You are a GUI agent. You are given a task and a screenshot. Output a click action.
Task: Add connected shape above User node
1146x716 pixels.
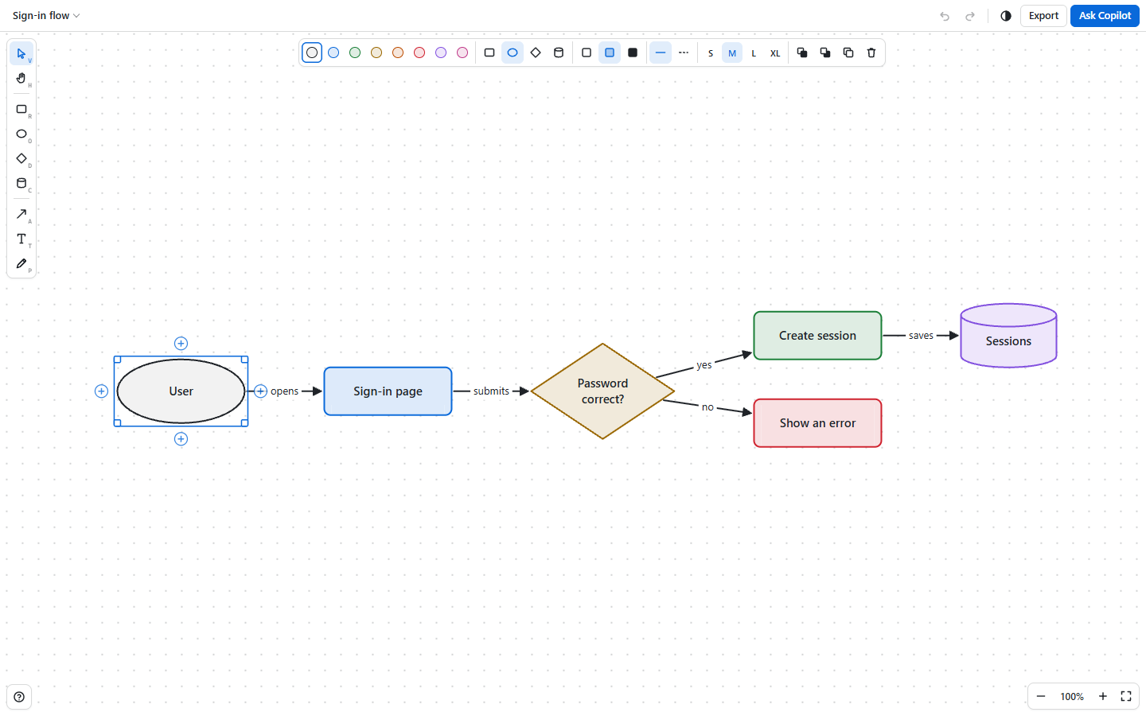click(x=181, y=344)
